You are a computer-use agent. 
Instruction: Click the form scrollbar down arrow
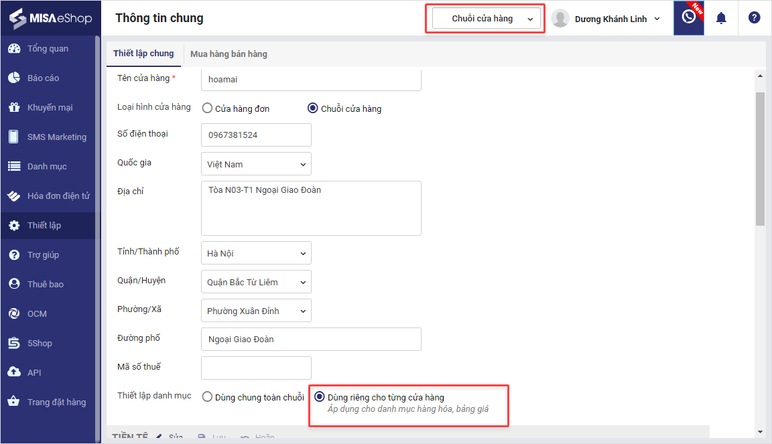(x=760, y=432)
